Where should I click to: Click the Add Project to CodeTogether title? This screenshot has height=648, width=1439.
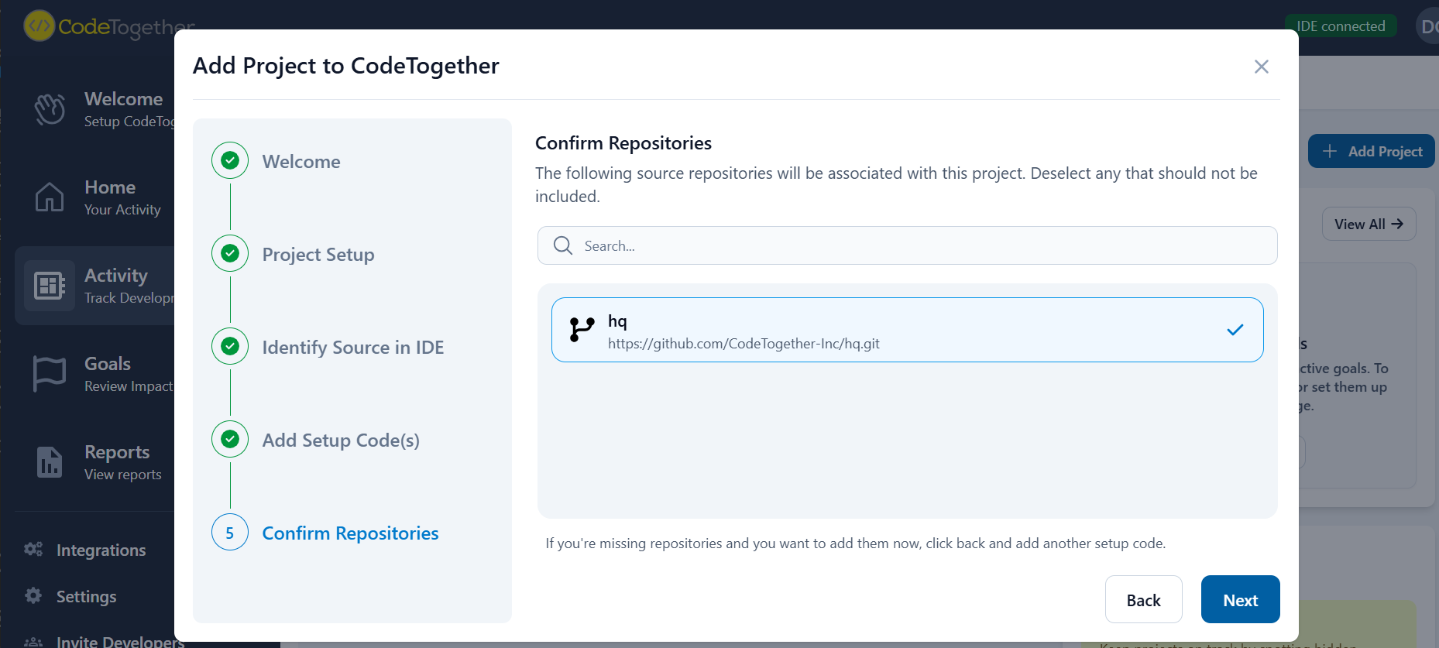[x=345, y=66]
